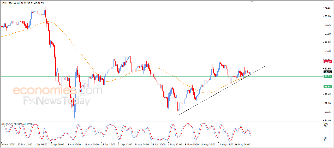Click the 67.90 price axis label
The image size is (334, 148).
(327, 34)
